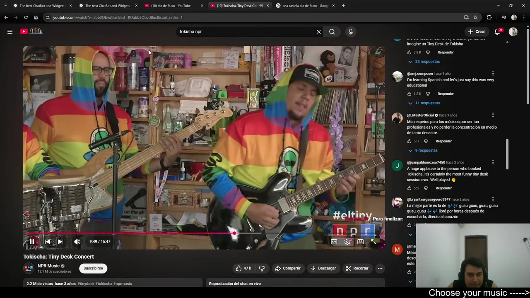
Task: Open the more actions ellipsis below video
Action: tap(380, 268)
